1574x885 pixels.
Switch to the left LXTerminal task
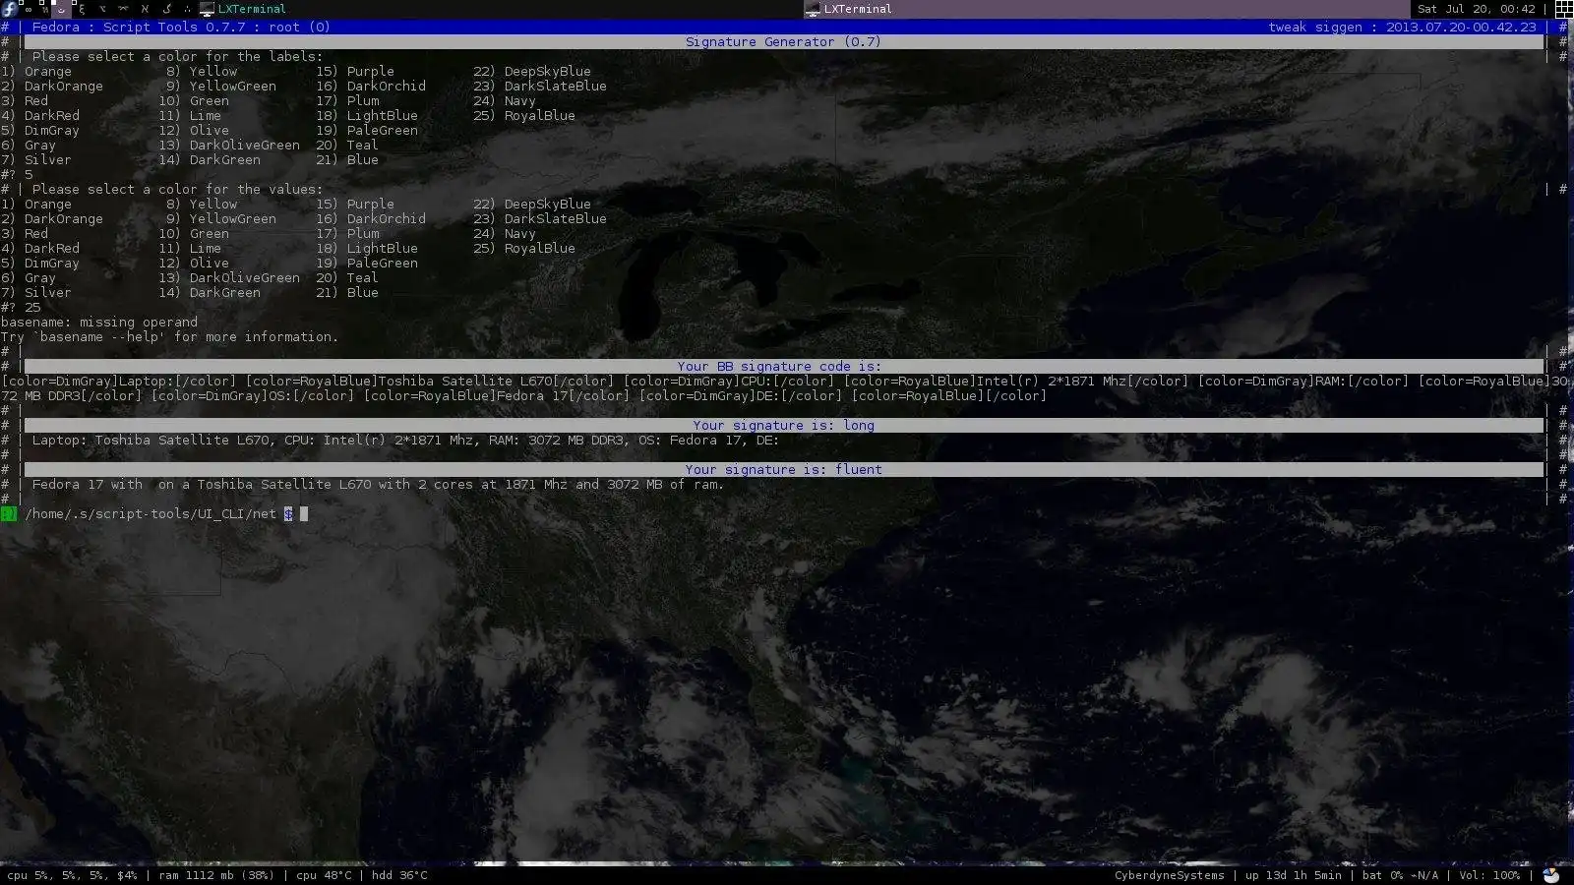[252, 9]
